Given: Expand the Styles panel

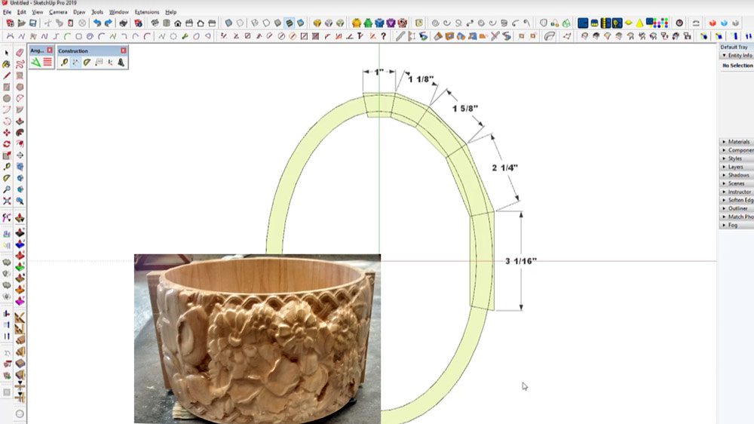Looking at the screenshot, I should coord(736,158).
